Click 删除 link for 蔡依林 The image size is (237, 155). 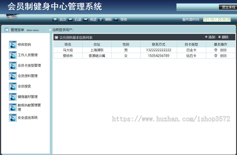pyautogui.click(x=223, y=56)
